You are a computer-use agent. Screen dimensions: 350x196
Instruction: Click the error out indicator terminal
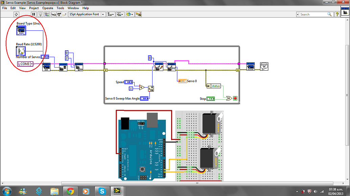[263, 66]
